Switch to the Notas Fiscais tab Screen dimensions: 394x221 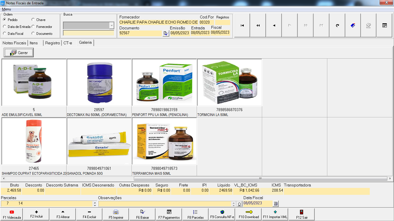click(x=14, y=43)
